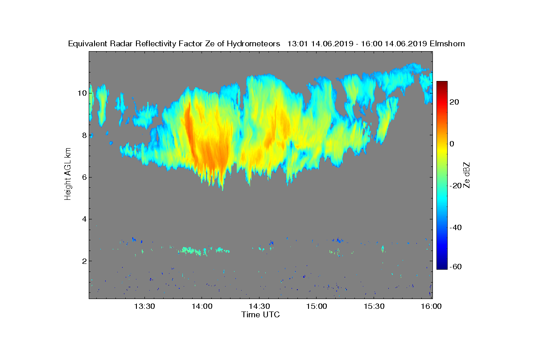Click the plot title text
The height and width of the screenshot is (356, 535).
(x=267, y=44)
